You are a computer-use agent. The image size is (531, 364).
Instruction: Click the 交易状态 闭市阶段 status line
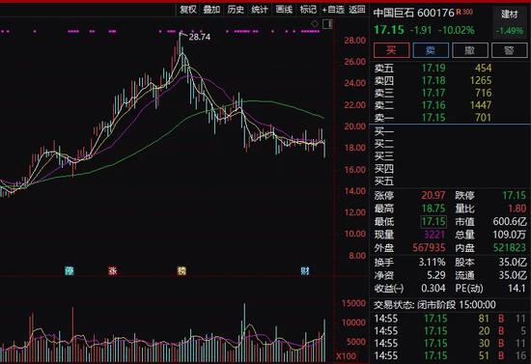(x=434, y=305)
